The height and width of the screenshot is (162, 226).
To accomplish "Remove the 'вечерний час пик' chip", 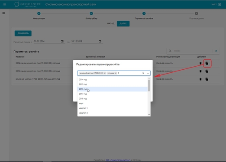I will [x=105, y=73].
